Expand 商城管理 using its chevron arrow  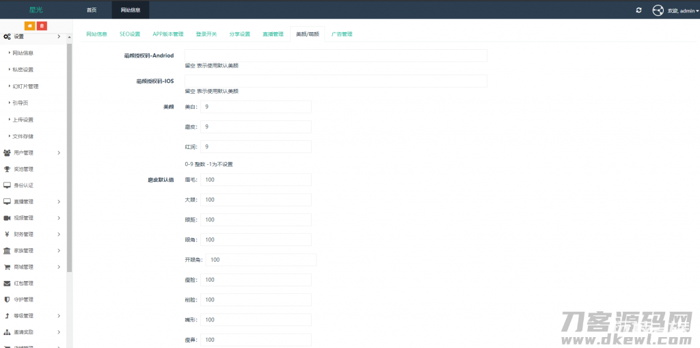59,267
